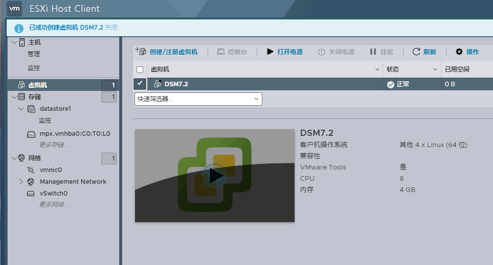Click the mpx.vmhba0 disk icon
The image size is (493, 265).
coord(31,135)
